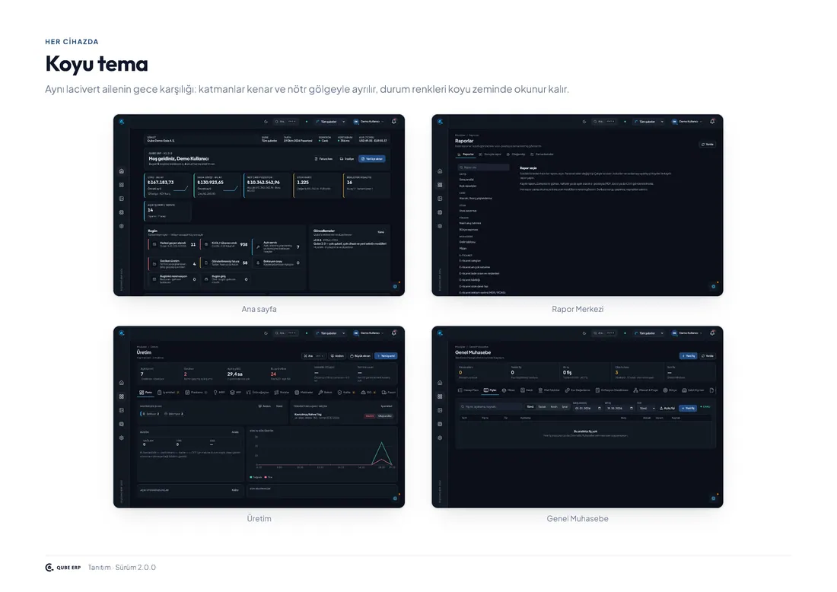The width and height of the screenshot is (837, 592).
Task: Expand Tüm şubeler dropdown in Ana sayfa screenshot
Action: pyautogui.click(x=330, y=122)
